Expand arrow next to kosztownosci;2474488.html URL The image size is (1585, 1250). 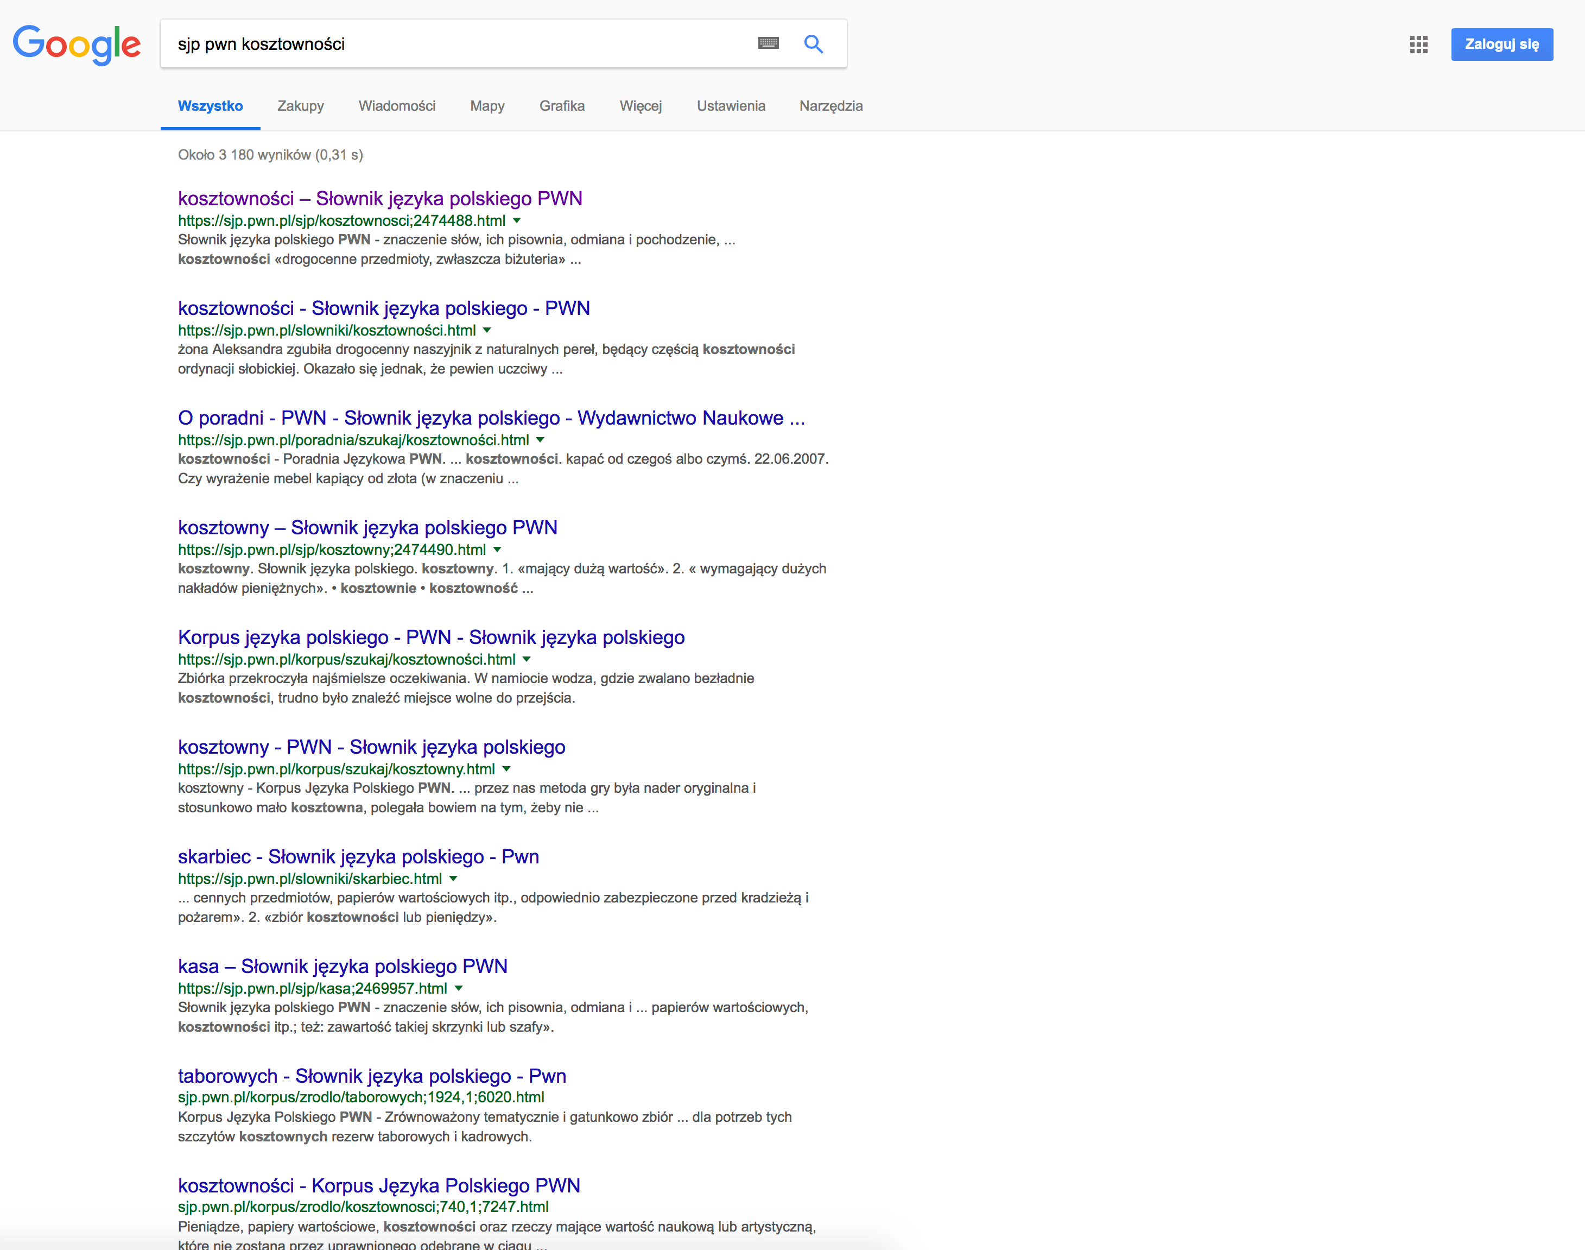[517, 220]
